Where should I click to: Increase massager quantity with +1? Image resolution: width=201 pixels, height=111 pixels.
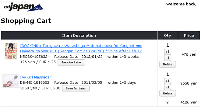click(167, 81)
